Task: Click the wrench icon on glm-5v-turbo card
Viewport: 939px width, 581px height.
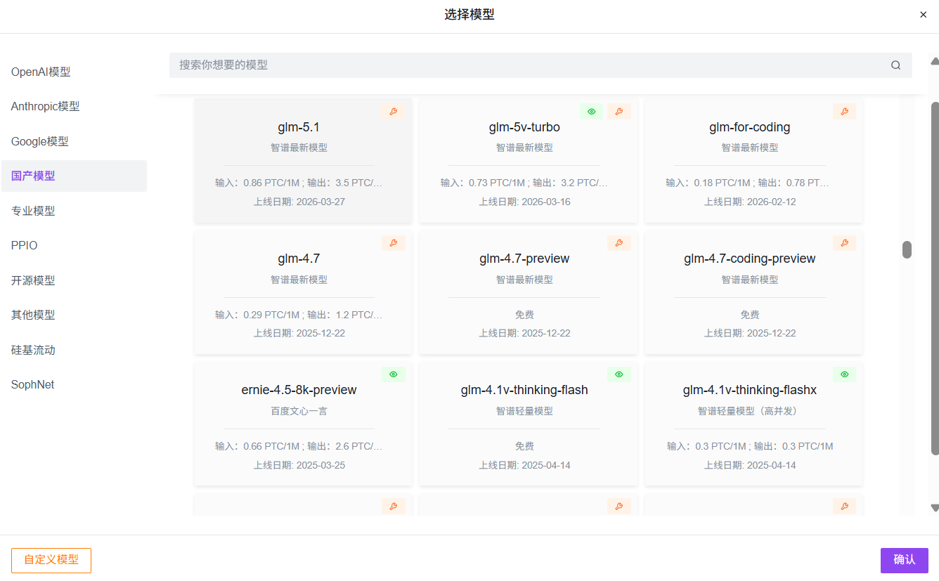Action: [x=619, y=111]
